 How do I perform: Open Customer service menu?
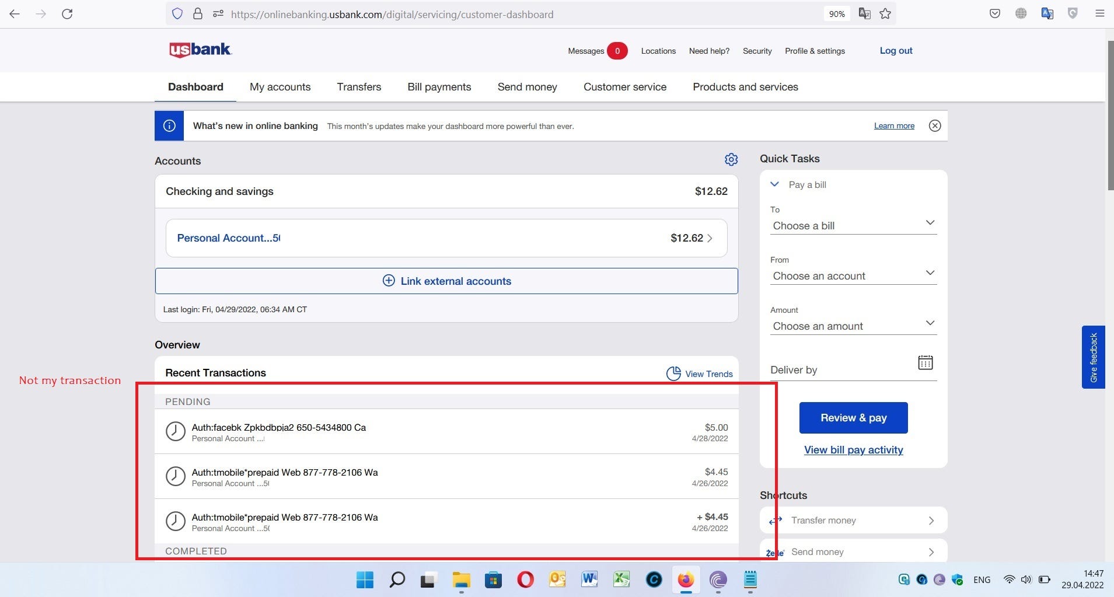625,87
